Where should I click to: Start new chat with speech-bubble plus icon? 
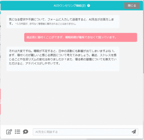click(25, 132)
